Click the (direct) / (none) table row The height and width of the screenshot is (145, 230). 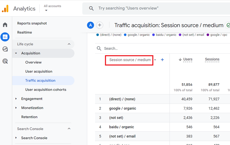click(163, 99)
